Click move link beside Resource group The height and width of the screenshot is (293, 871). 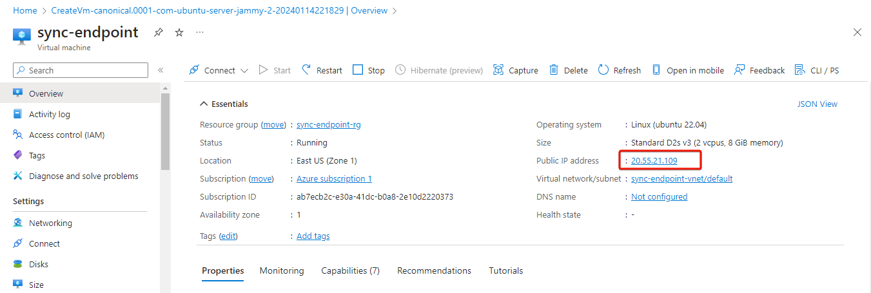pos(273,125)
